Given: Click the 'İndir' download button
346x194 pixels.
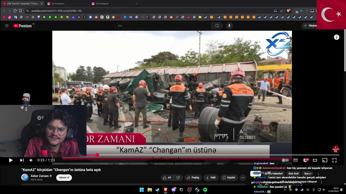Looking at the screenshot, I should point(211,178).
